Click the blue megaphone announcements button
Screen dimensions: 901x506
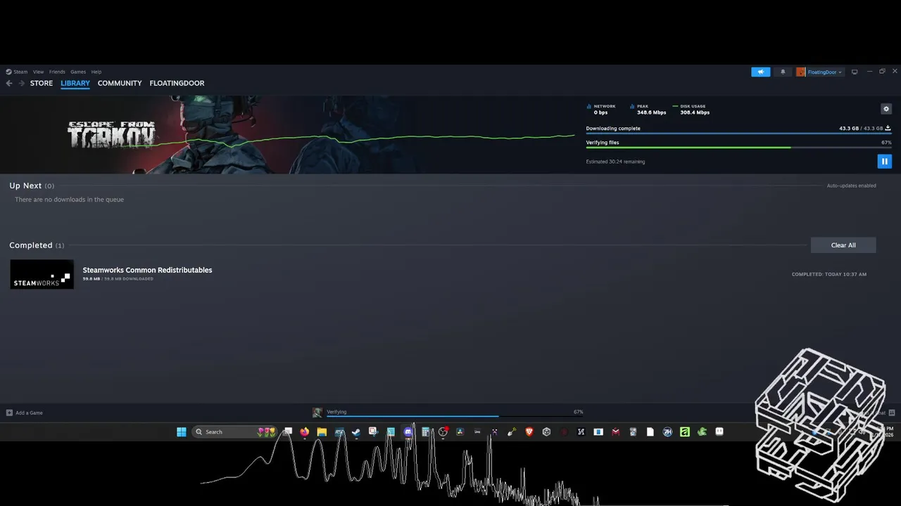(760, 72)
